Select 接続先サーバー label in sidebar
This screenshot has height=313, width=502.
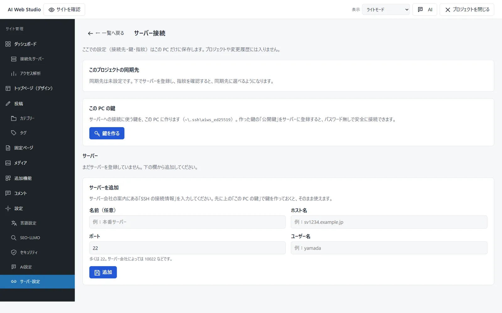32,59
